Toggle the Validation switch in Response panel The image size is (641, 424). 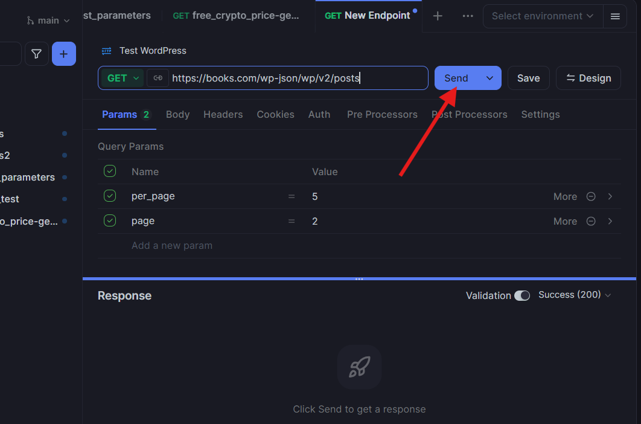coord(523,295)
